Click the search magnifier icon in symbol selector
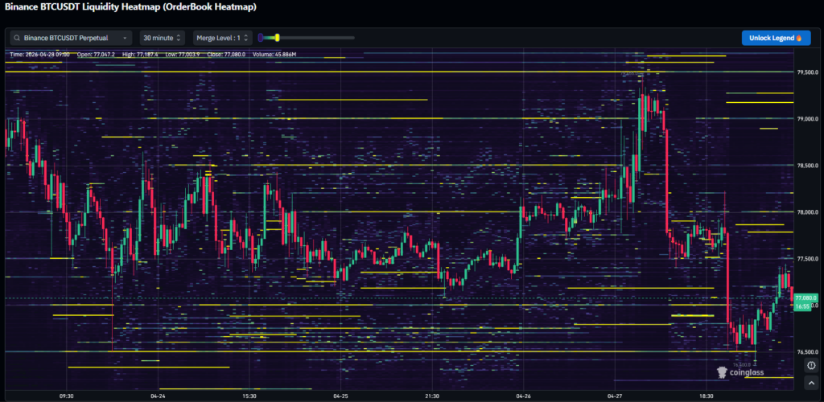The width and height of the screenshot is (824, 402). [x=17, y=38]
